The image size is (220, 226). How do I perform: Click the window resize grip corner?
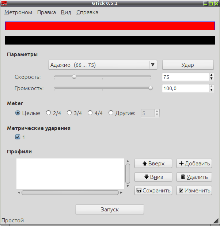[x=216, y=221]
